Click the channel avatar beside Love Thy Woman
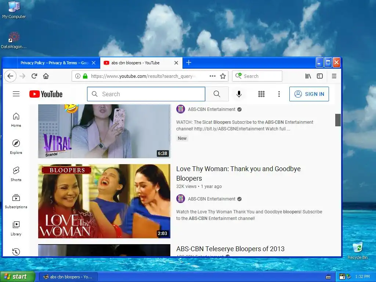Image resolution: width=376 pixels, height=282 pixels. 181,199
